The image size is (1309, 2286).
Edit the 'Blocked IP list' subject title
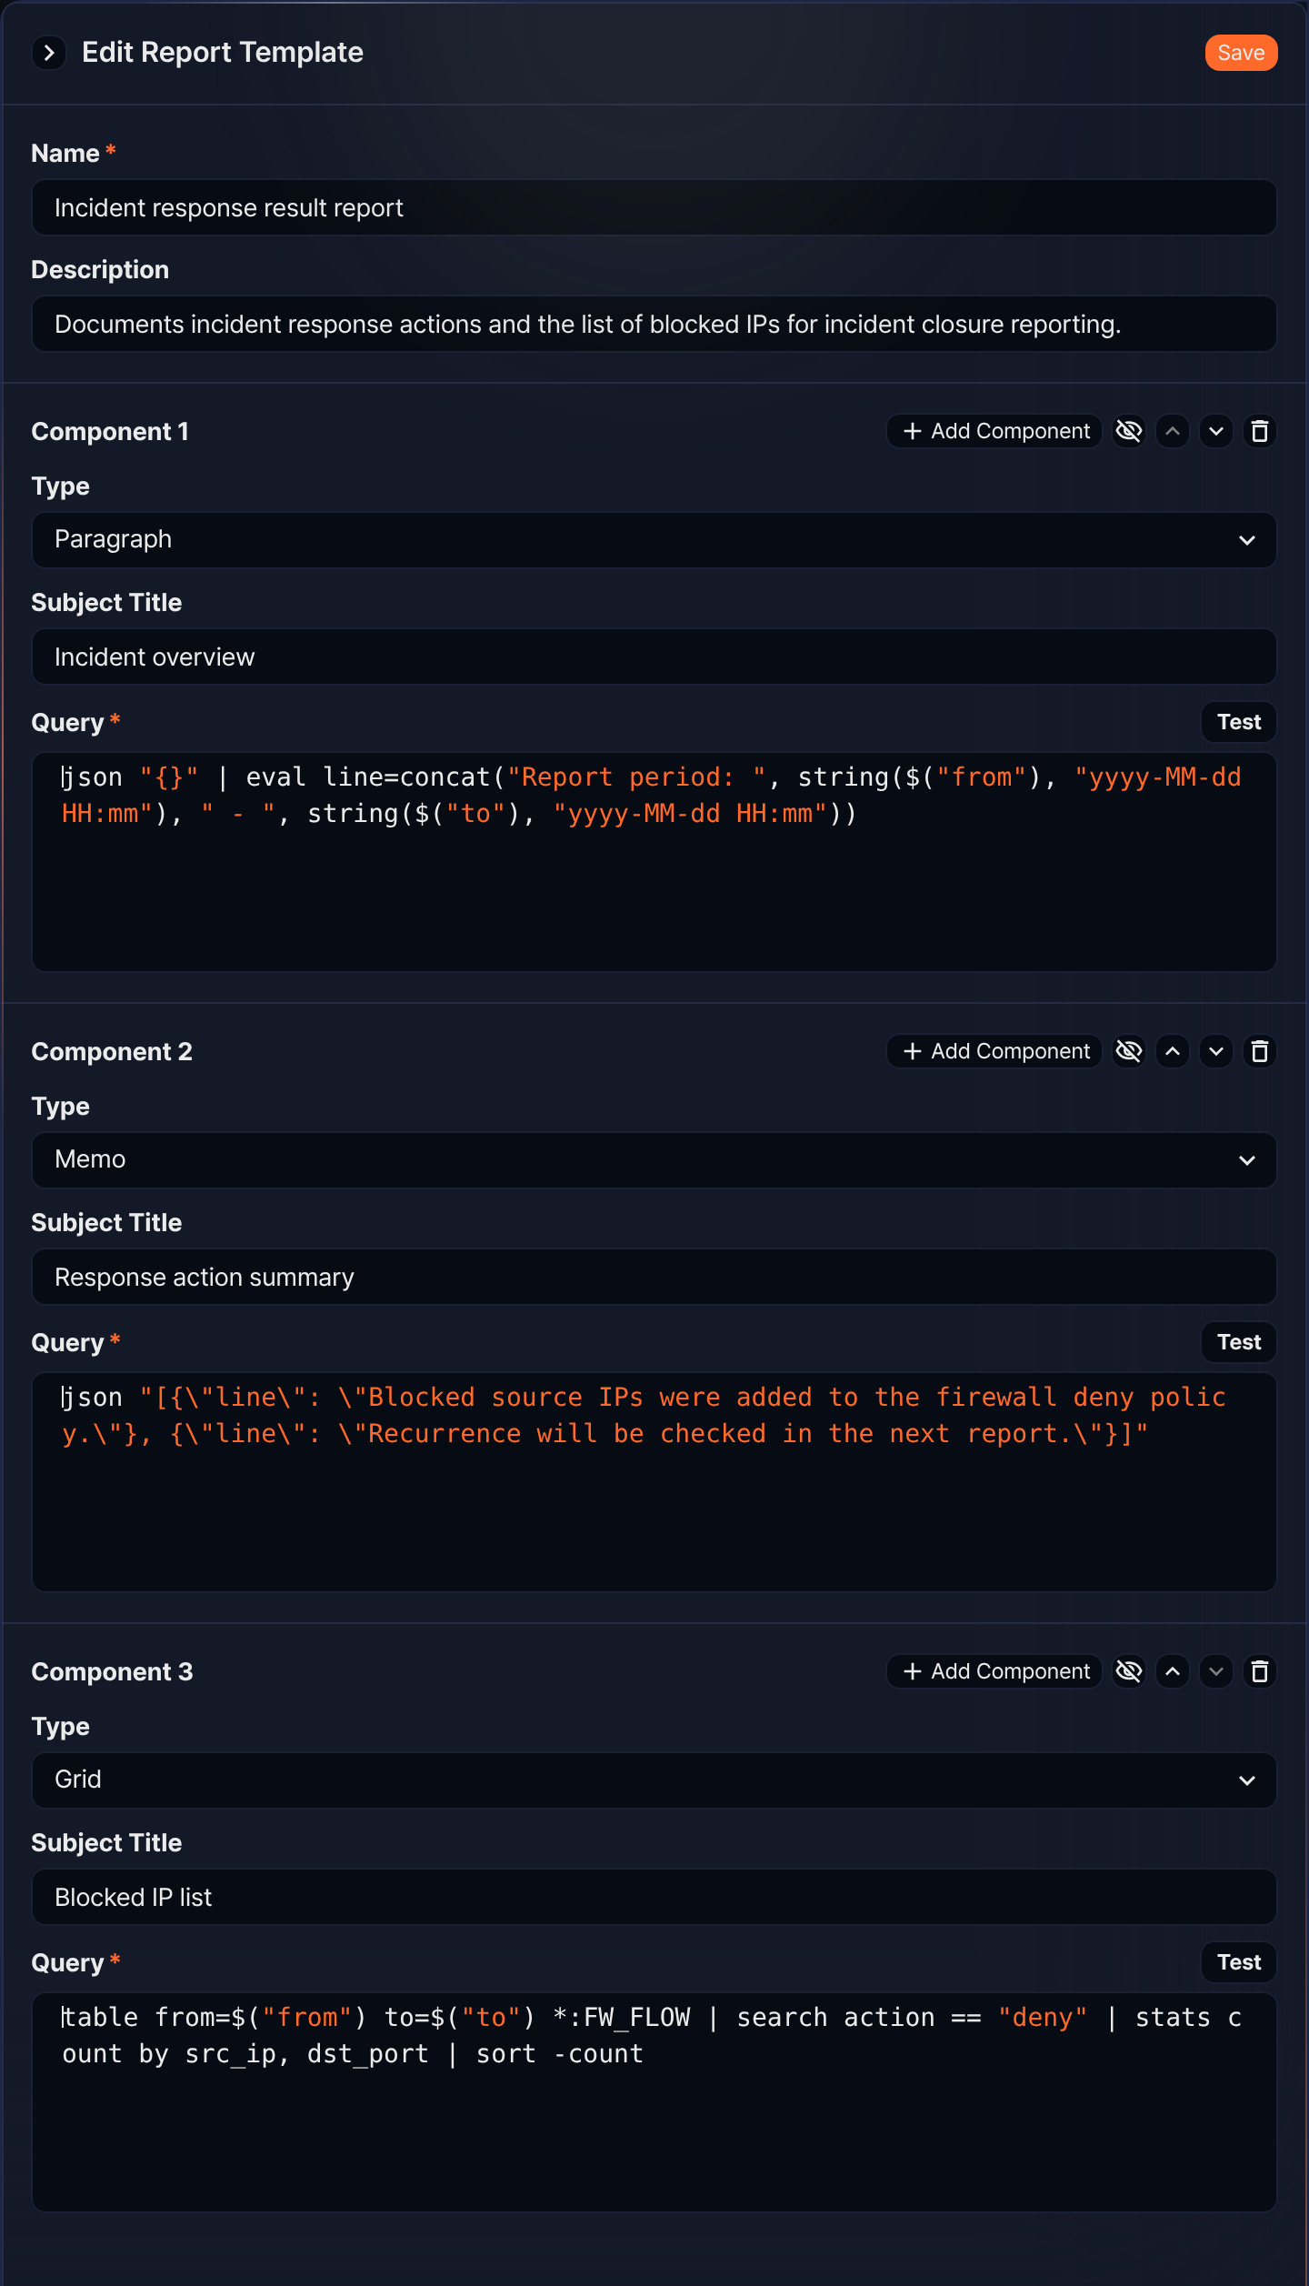(x=654, y=1898)
